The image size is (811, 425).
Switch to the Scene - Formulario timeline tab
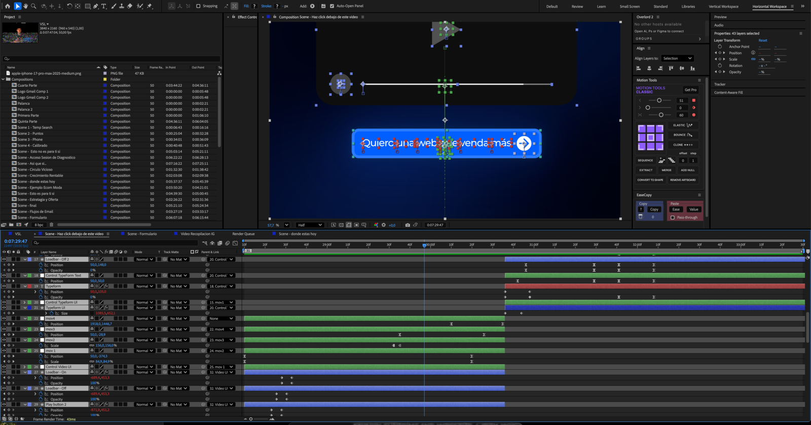pos(142,234)
